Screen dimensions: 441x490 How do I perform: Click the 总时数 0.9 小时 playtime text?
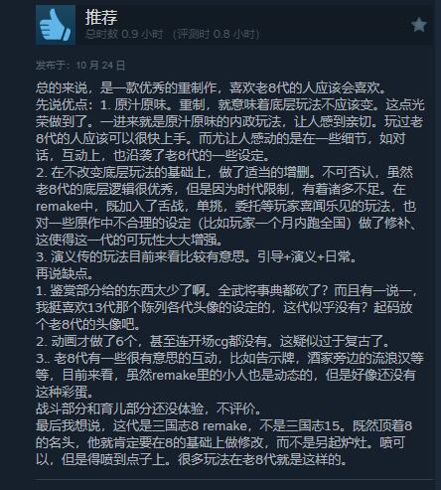coord(124,34)
